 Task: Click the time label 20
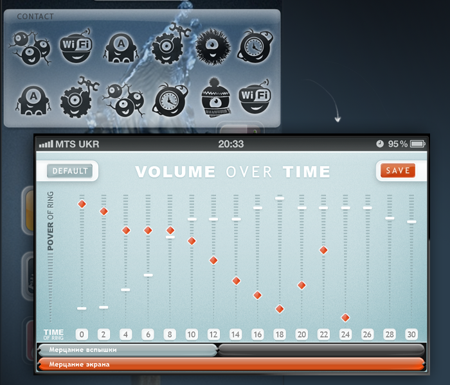pyautogui.click(x=301, y=334)
